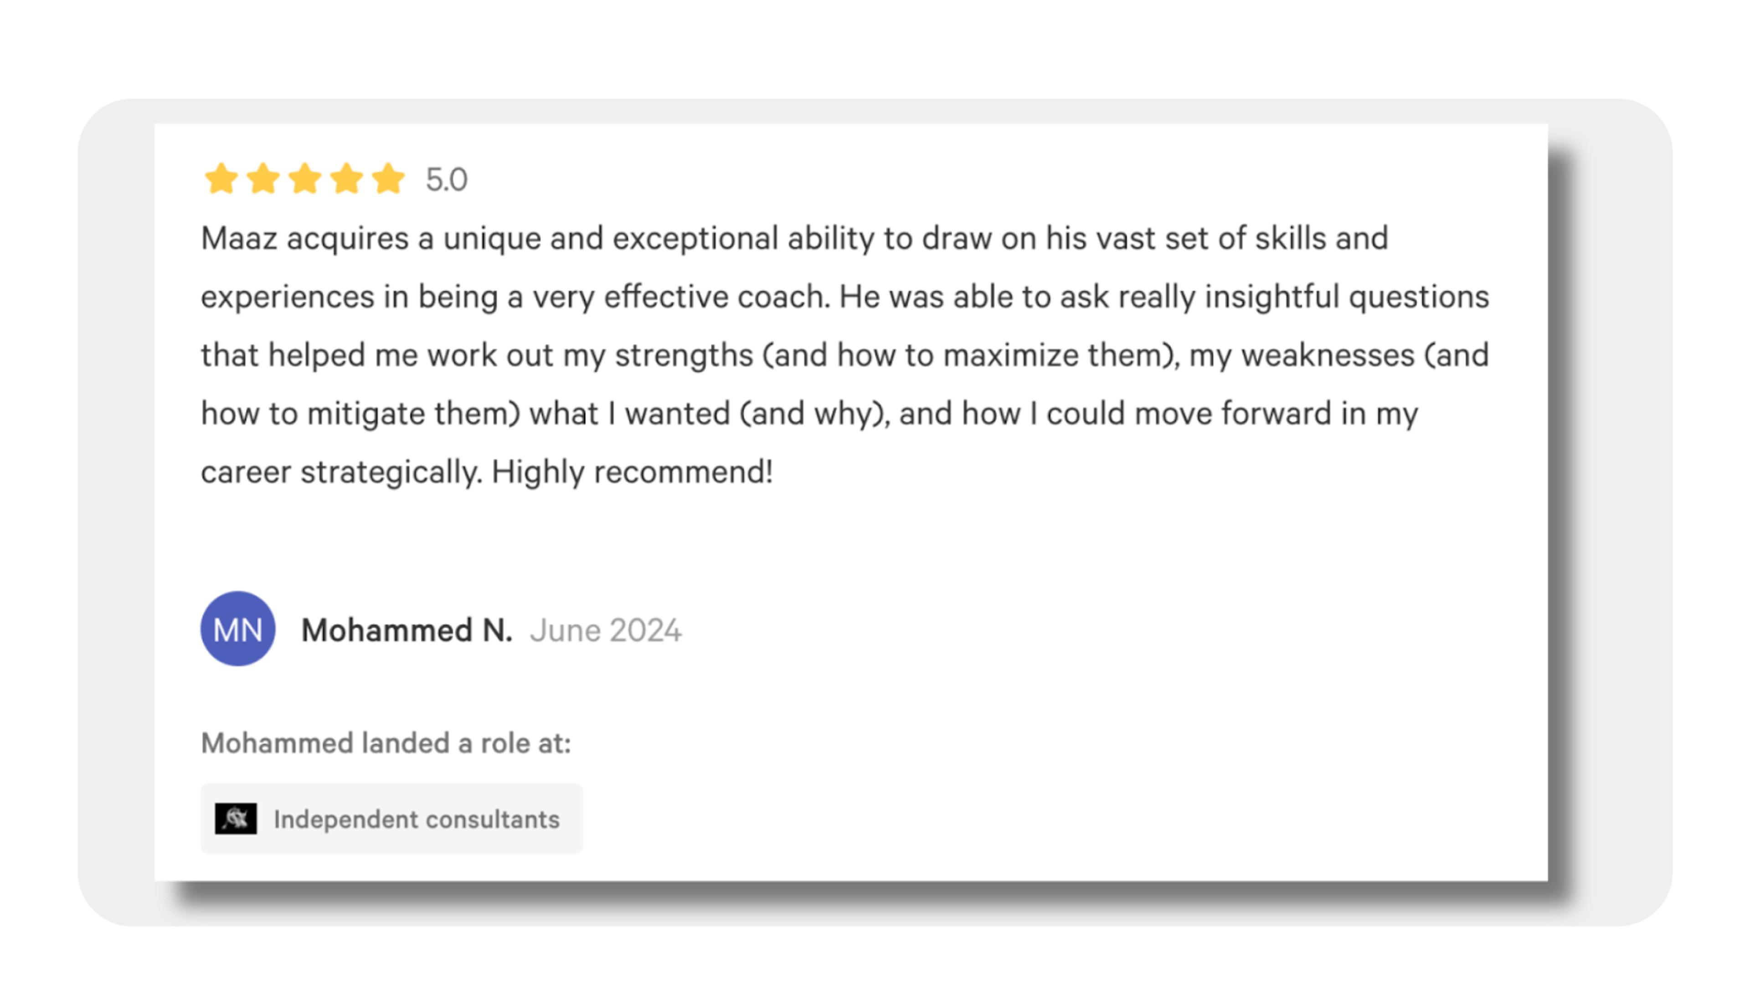Click the review line starting 'Maaz acquires'
This screenshot has height=984, width=1750.
(794, 239)
